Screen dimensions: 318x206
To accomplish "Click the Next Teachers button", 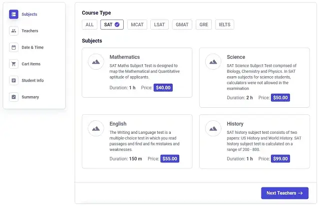I will [285, 193].
